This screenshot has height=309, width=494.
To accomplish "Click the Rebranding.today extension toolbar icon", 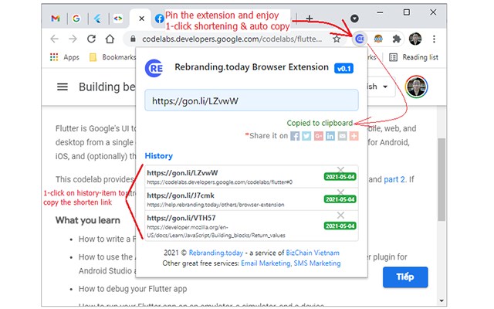I will tap(360, 39).
